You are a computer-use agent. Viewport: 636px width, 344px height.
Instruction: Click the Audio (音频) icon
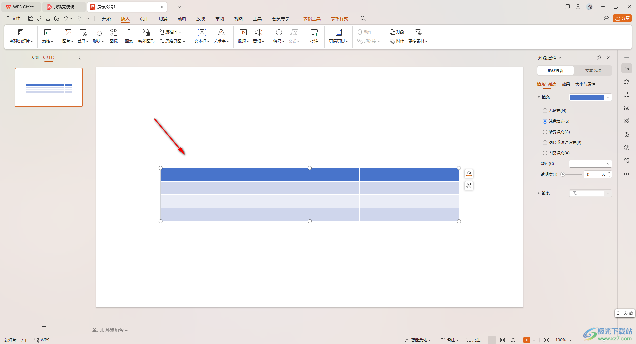tap(259, 32)
